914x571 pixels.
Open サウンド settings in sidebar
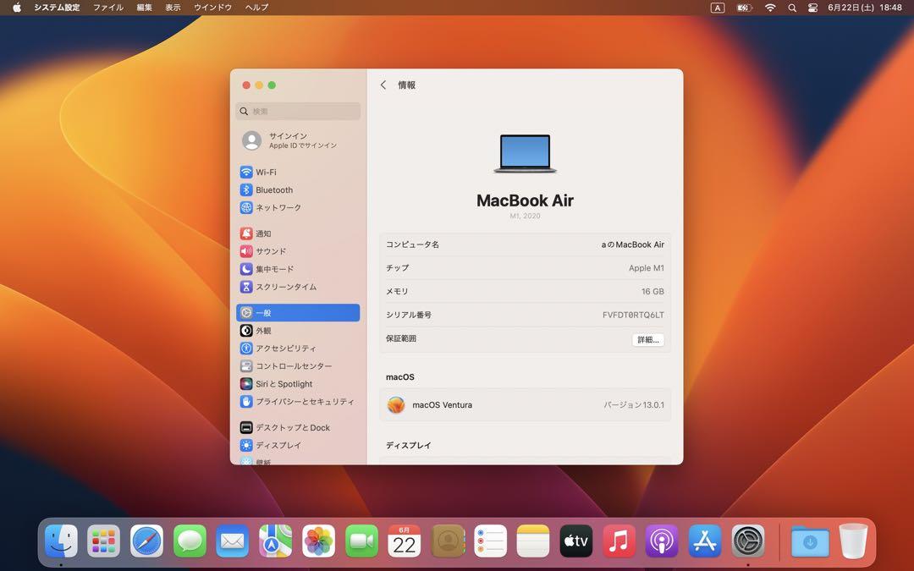pyautogui.click(x=298, y=251)
